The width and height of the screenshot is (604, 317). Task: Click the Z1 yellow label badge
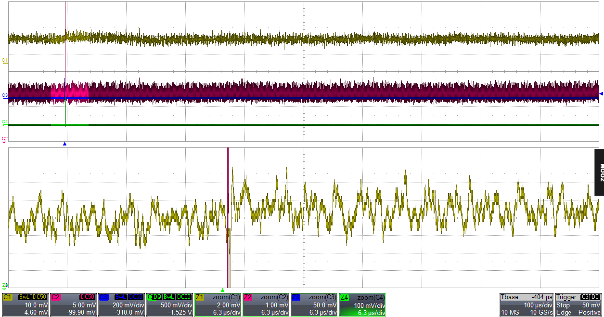(x=200, y=297)
